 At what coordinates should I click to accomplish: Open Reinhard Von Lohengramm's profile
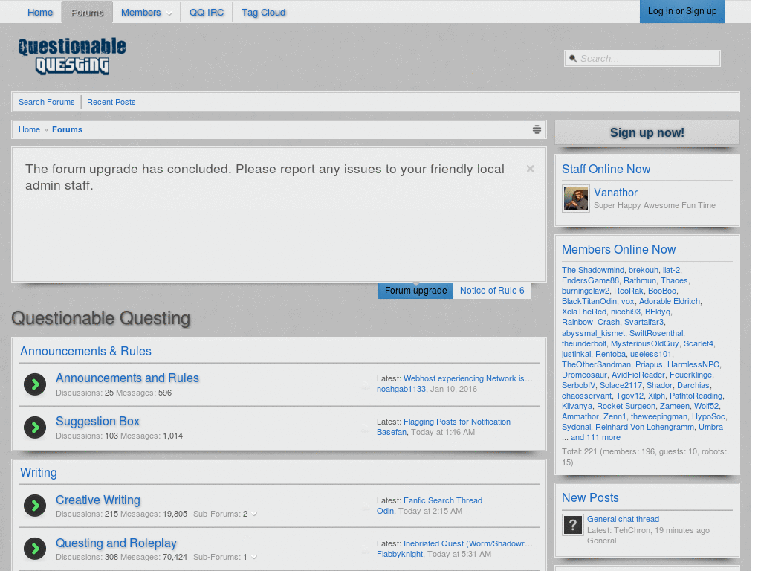click(x=644, y=428)
